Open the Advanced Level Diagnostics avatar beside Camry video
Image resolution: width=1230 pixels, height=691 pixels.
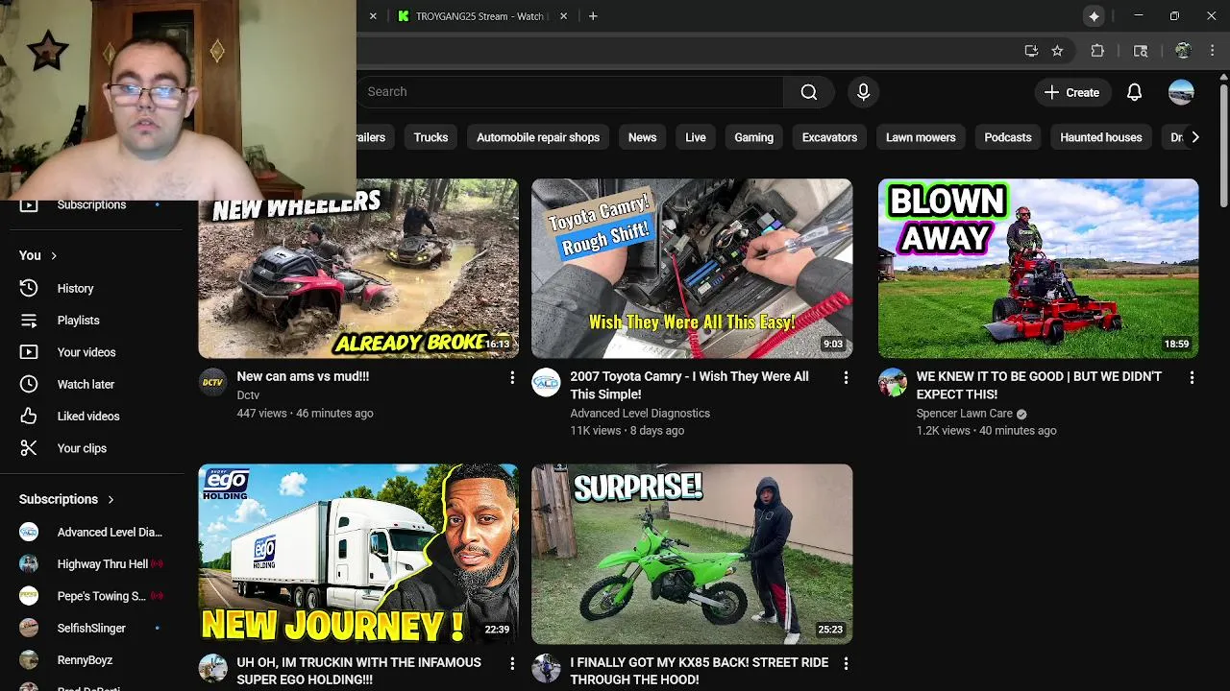tap(546, 382)
